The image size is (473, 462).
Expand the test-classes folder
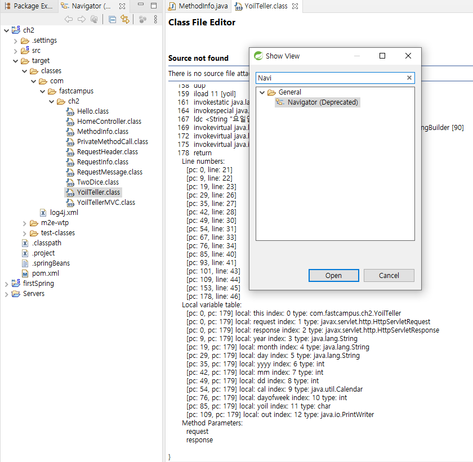tap(24, 234)
